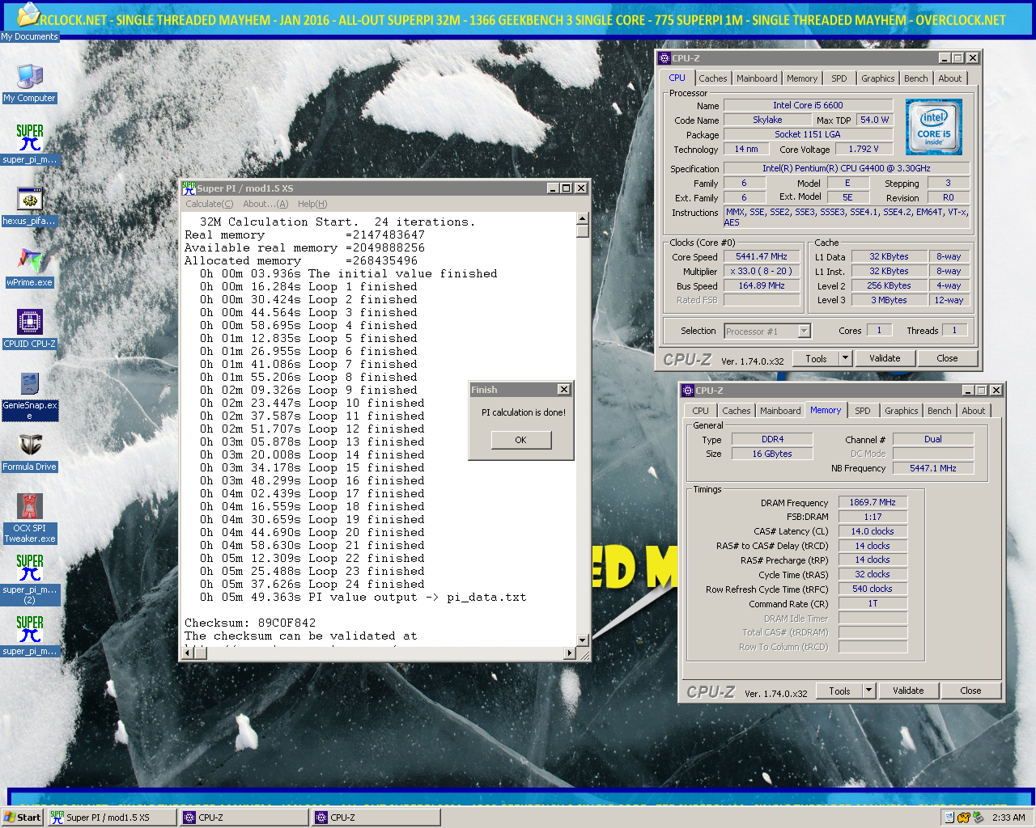Select Bench tab in lower CPU-Z
1036x828 pixels.
pyautogui.click(x=940, y=411)
